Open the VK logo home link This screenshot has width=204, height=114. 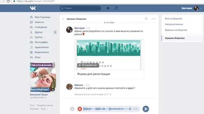[33, 8]
